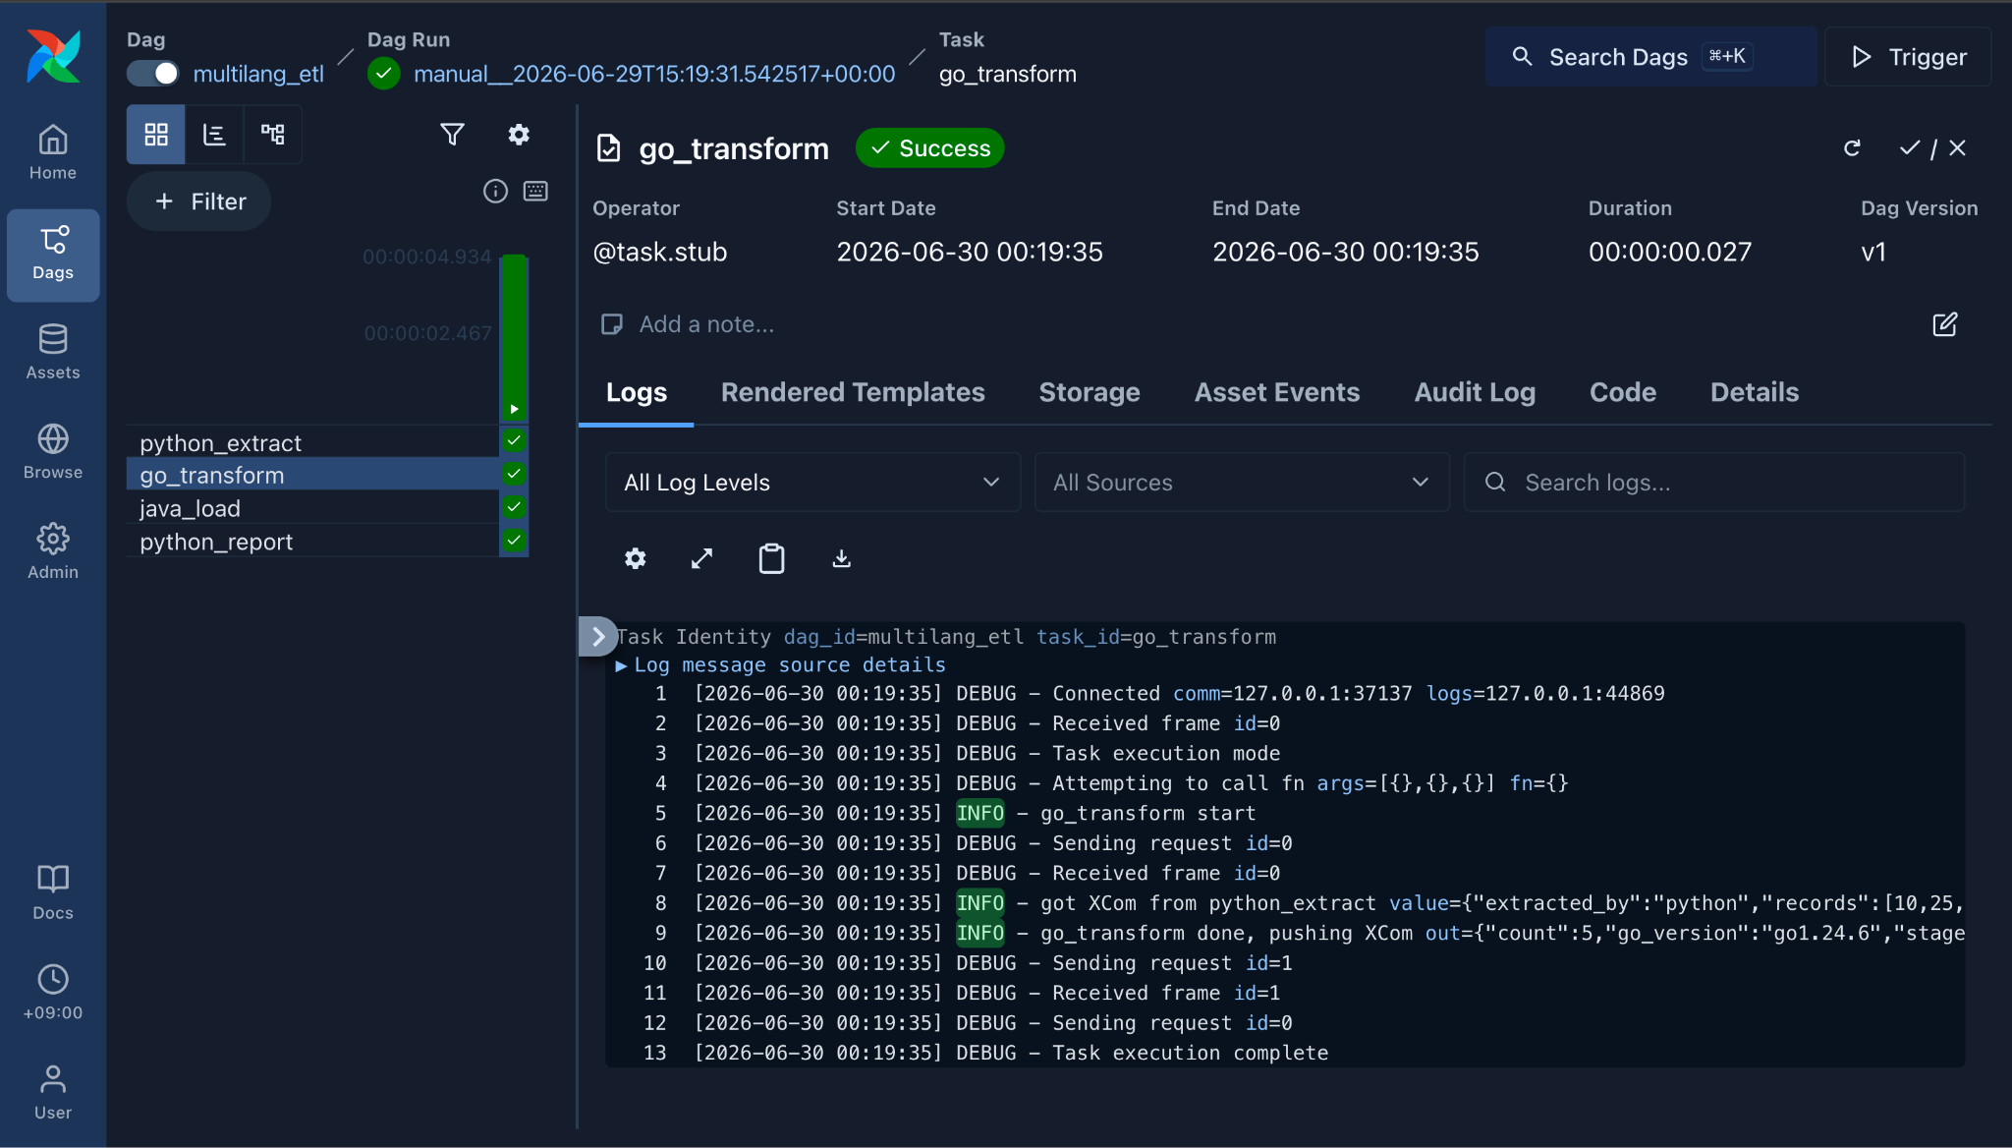Screen dimensions: 2012x1148
Task: Edit the note with pencil icon
Action: (1944, 324)
